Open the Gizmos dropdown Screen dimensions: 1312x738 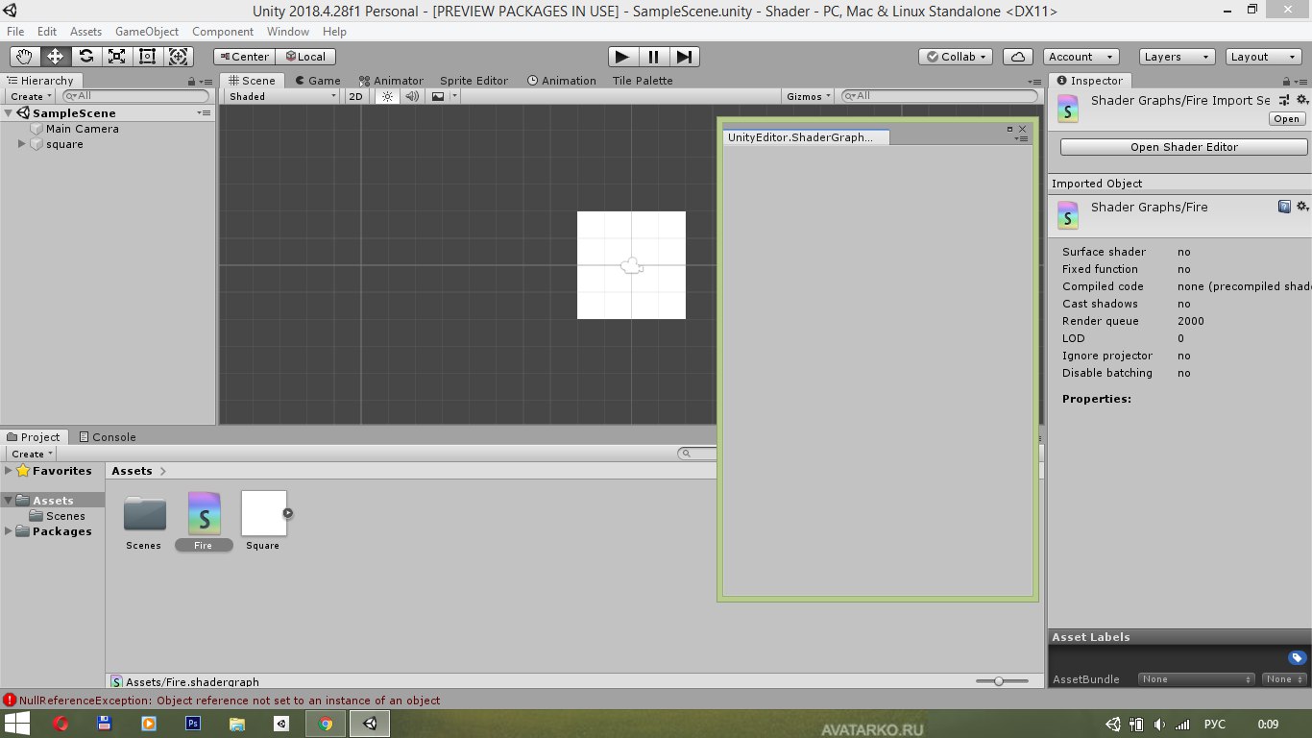810,96
